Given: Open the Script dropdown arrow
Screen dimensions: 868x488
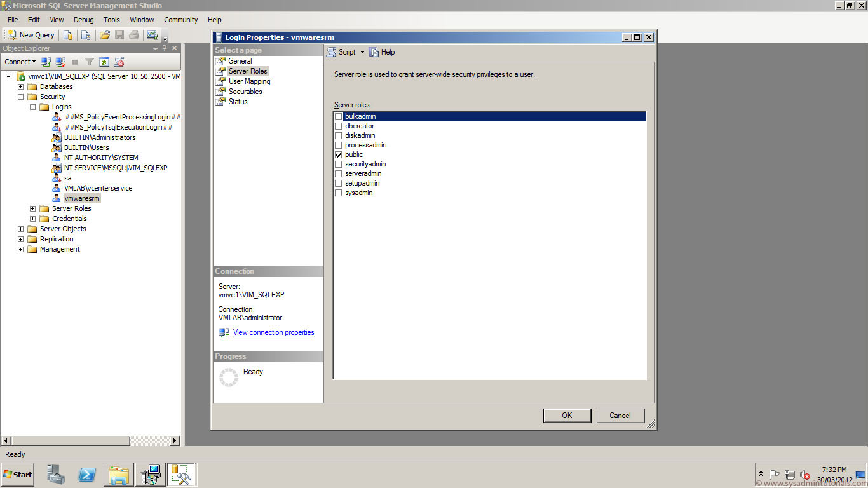Looking at the screenshot, I should (x=362, y=52).
